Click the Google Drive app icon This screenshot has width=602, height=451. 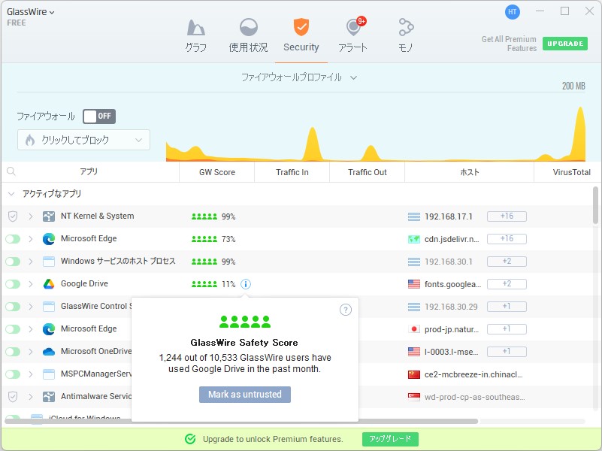(x=49, y=284)
